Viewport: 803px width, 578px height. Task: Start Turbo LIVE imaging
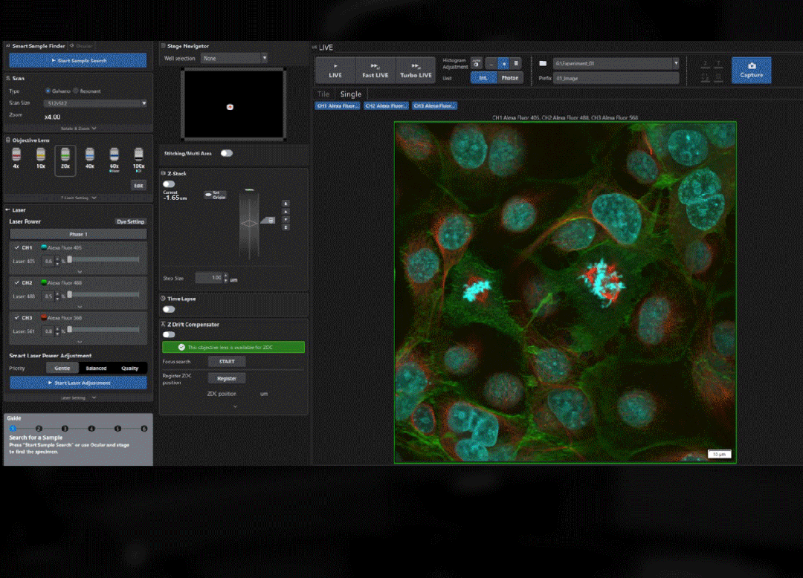(x=416, y=70)
